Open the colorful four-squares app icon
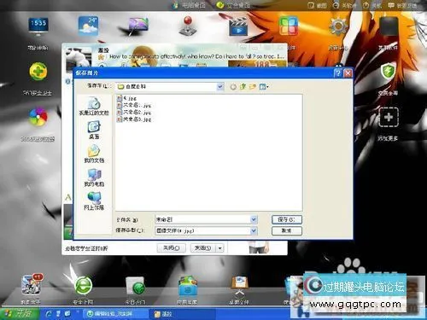Image resolution: width=427 pixels, height=320 pixels. (289, 26)
